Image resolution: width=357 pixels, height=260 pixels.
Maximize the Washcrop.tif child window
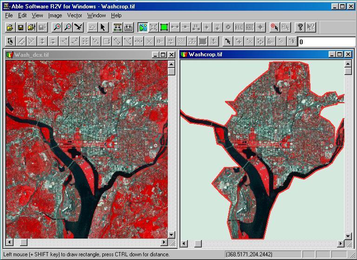(339, 54)
